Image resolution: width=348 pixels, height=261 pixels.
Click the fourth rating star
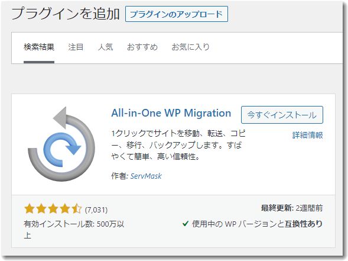click(x=65, y=209)
